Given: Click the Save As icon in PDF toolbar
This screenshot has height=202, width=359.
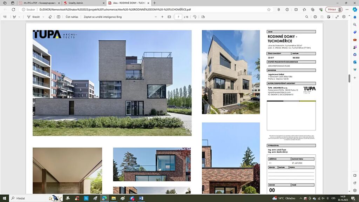Looking at the screenshot, I should pyautogui.click(x=328, y=17).
